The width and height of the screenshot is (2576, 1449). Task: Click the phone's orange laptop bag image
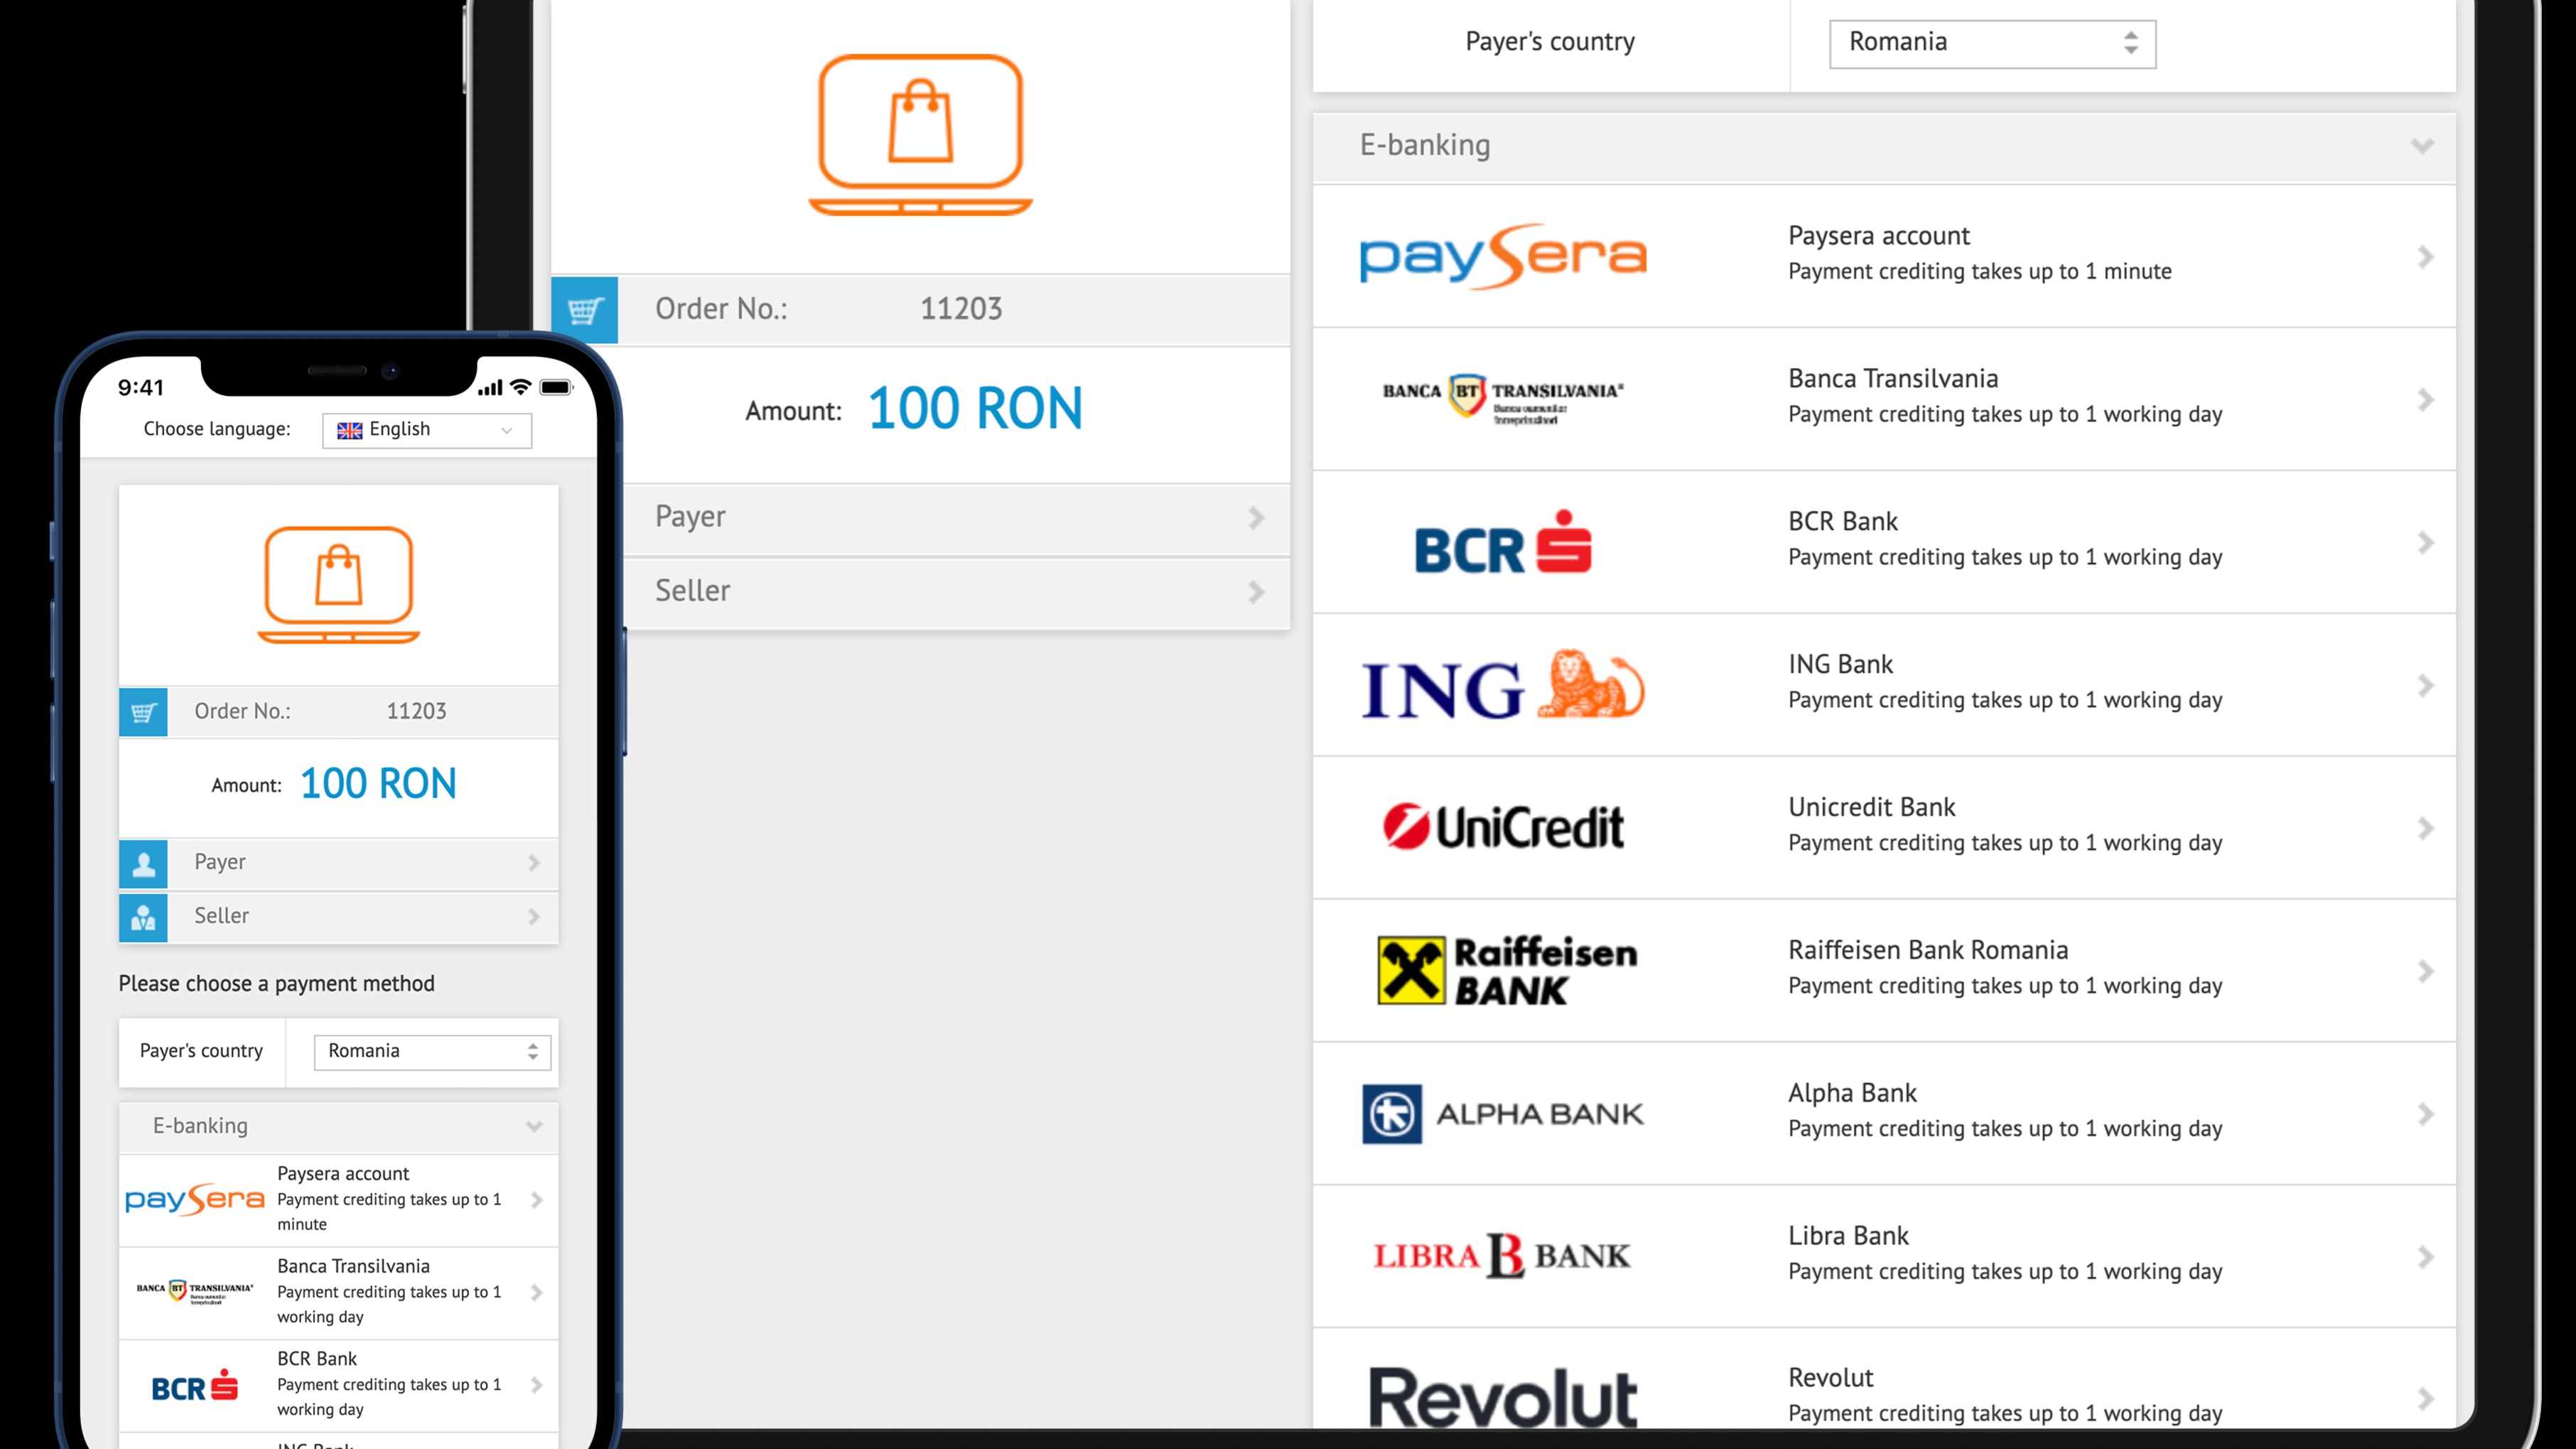pos(339,585)
